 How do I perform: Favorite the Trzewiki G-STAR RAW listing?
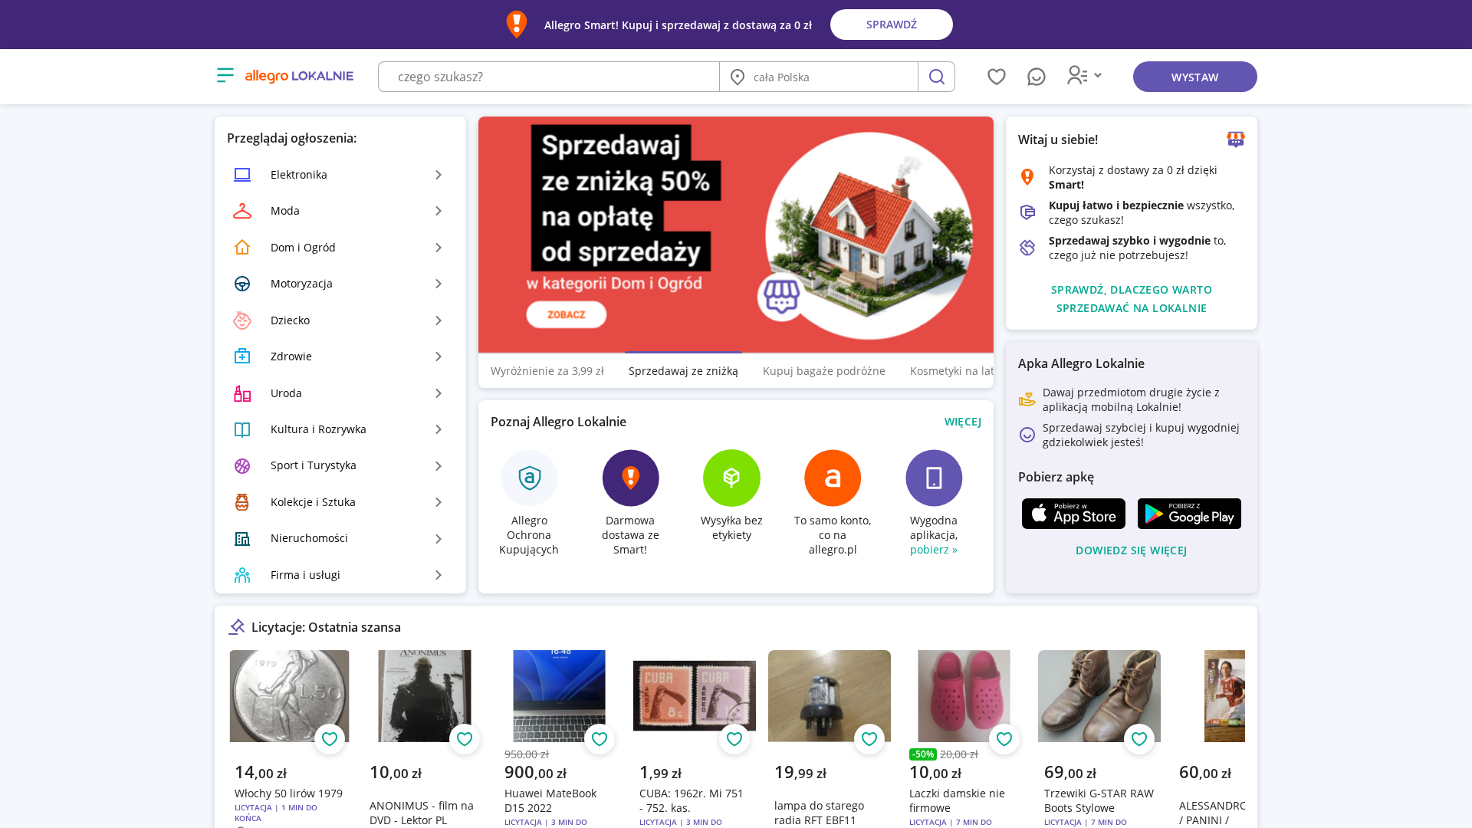pyautogui.click(x=1139, y=739)
